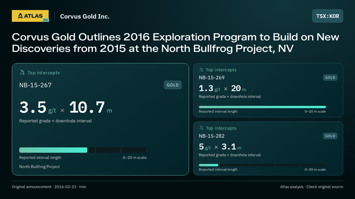This screenshot has width=355, height=199.
Task: Click Reported interval length under NB-15-267 bar
Action: coord(40,157)
